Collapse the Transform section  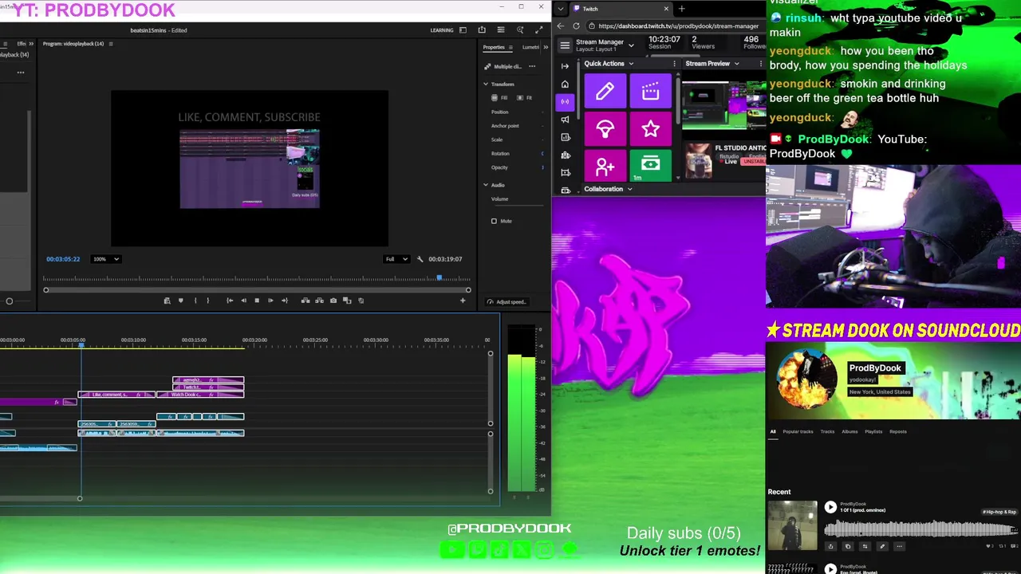(x=486, y=84)
